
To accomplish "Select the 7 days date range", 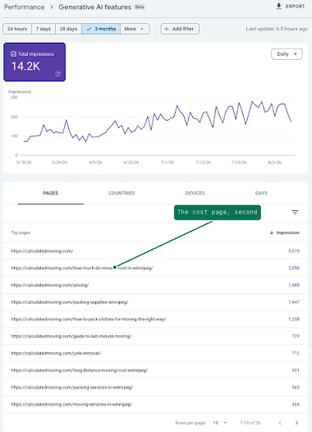I will (x=44, y=29).
